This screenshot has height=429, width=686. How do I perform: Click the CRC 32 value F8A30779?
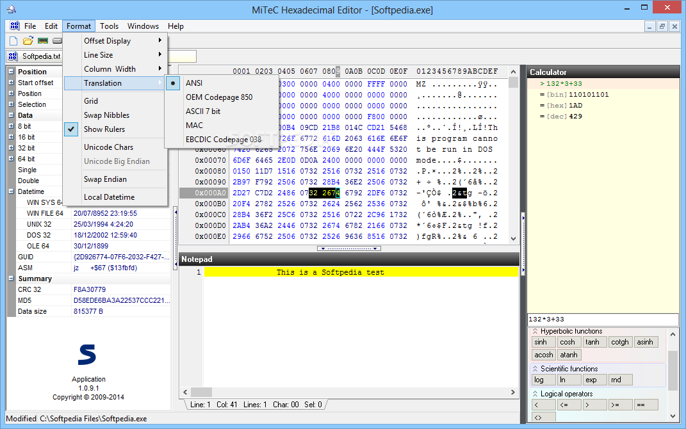pyautogui.click(x=89, y=289)
